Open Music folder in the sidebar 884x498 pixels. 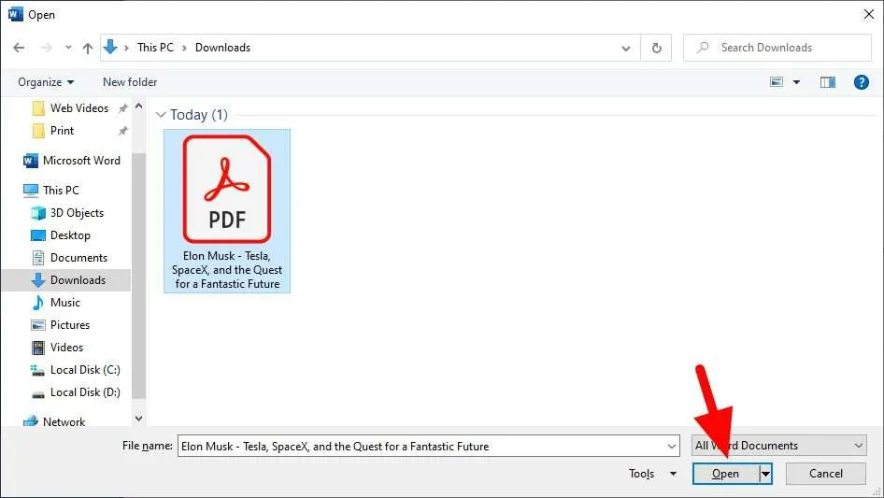(x=56, y=303)
